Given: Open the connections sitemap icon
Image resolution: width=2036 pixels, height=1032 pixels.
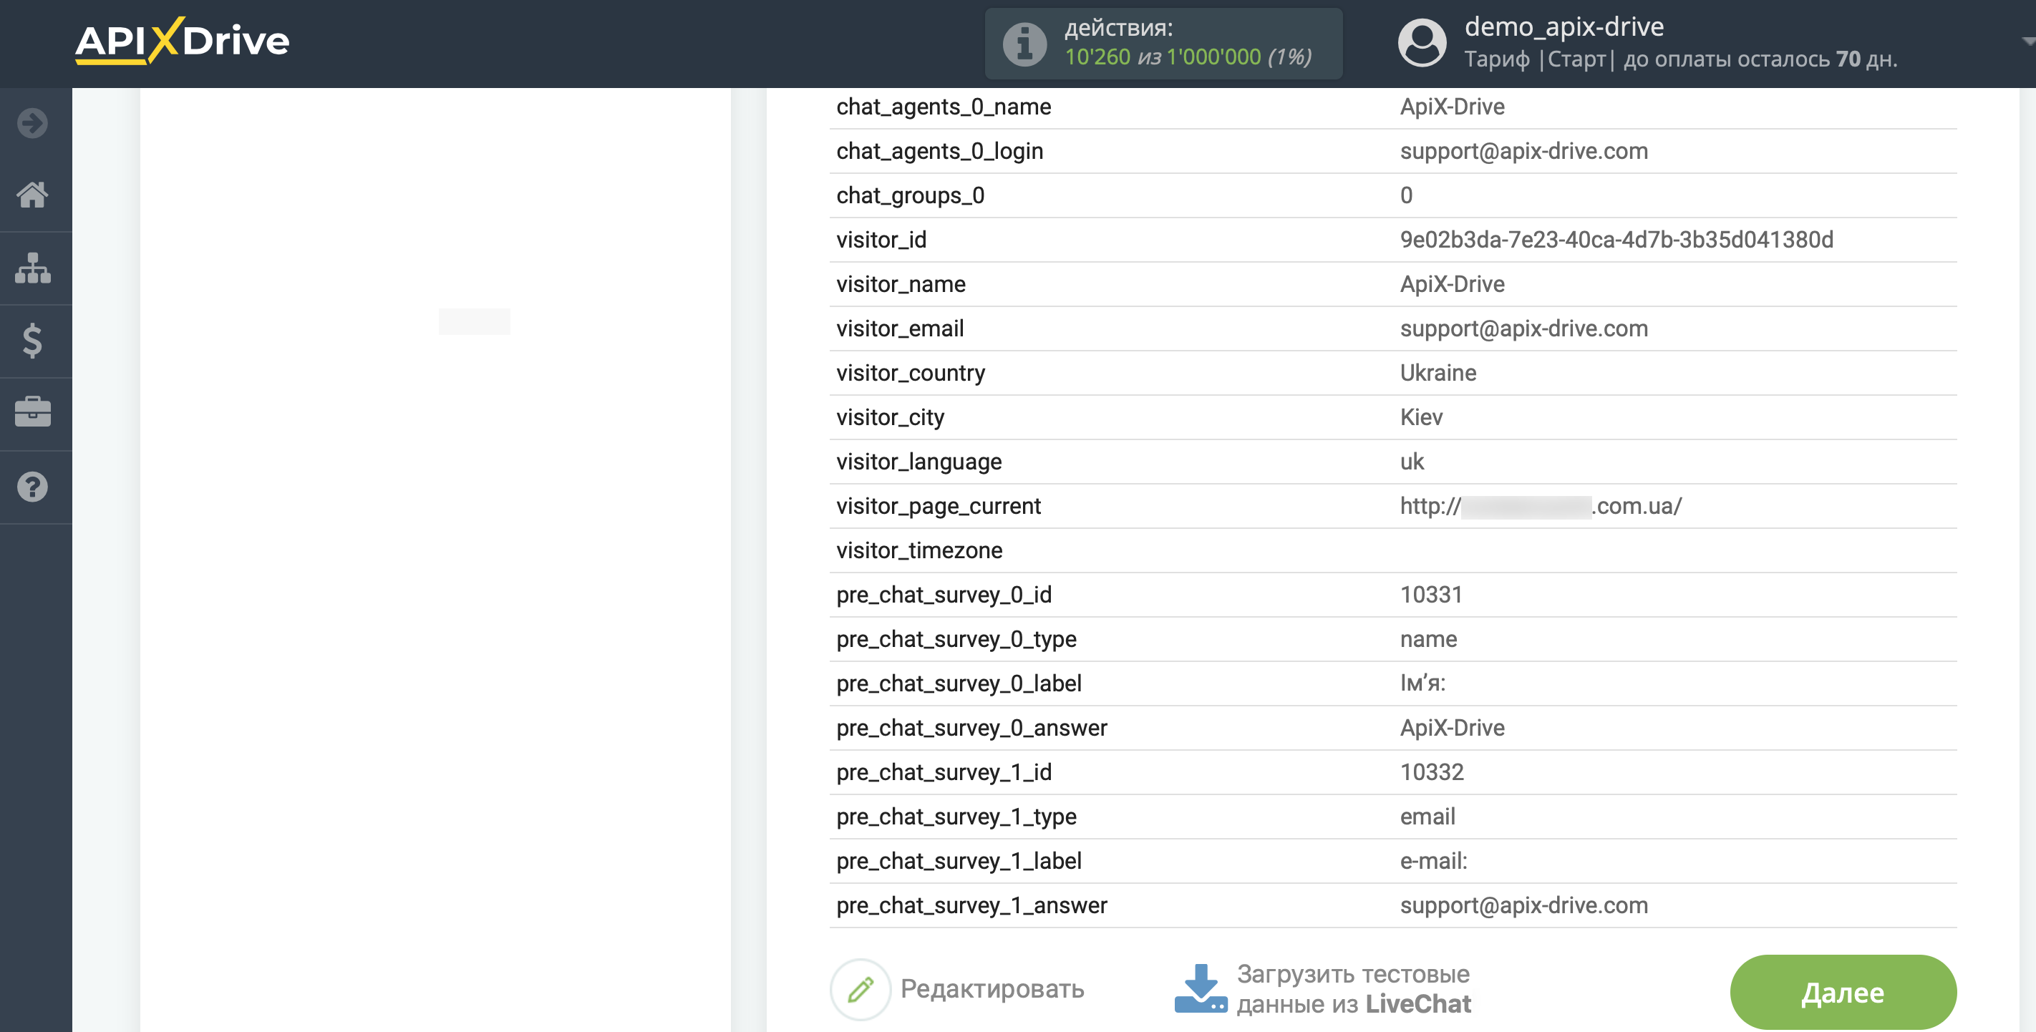Looking at the screenshot, I should [x=32, y=268].
